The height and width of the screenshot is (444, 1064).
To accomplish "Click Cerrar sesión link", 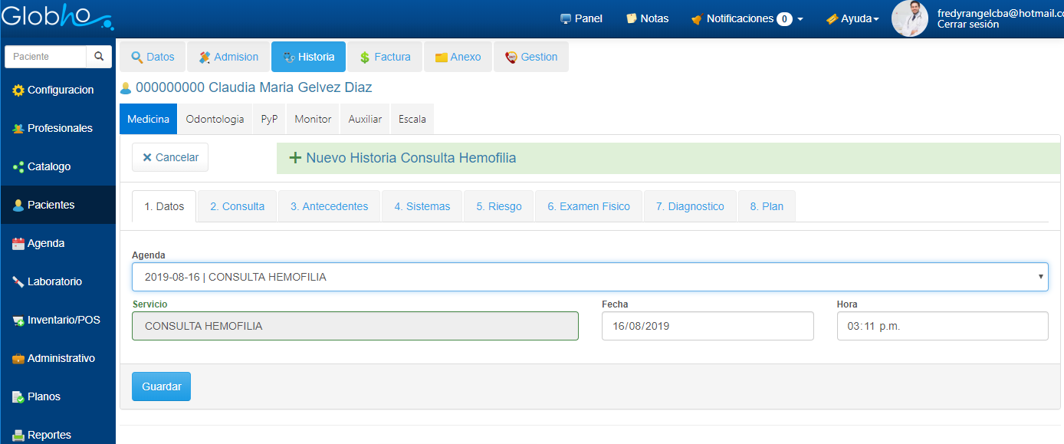I will pos(967,25).
